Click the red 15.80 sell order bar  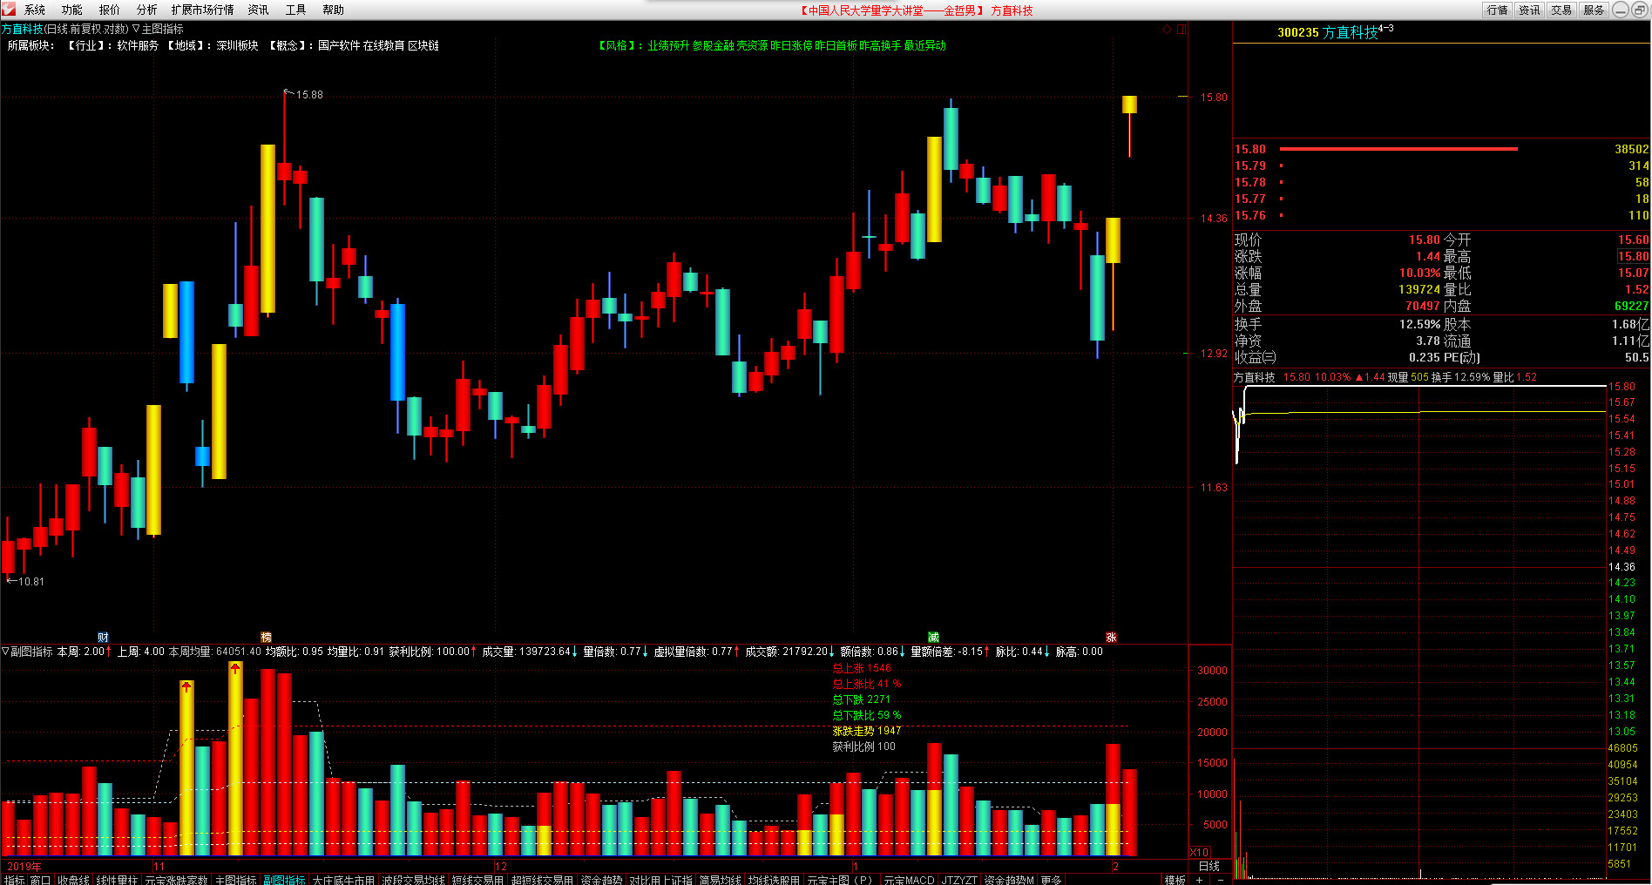click(1398, 149)
